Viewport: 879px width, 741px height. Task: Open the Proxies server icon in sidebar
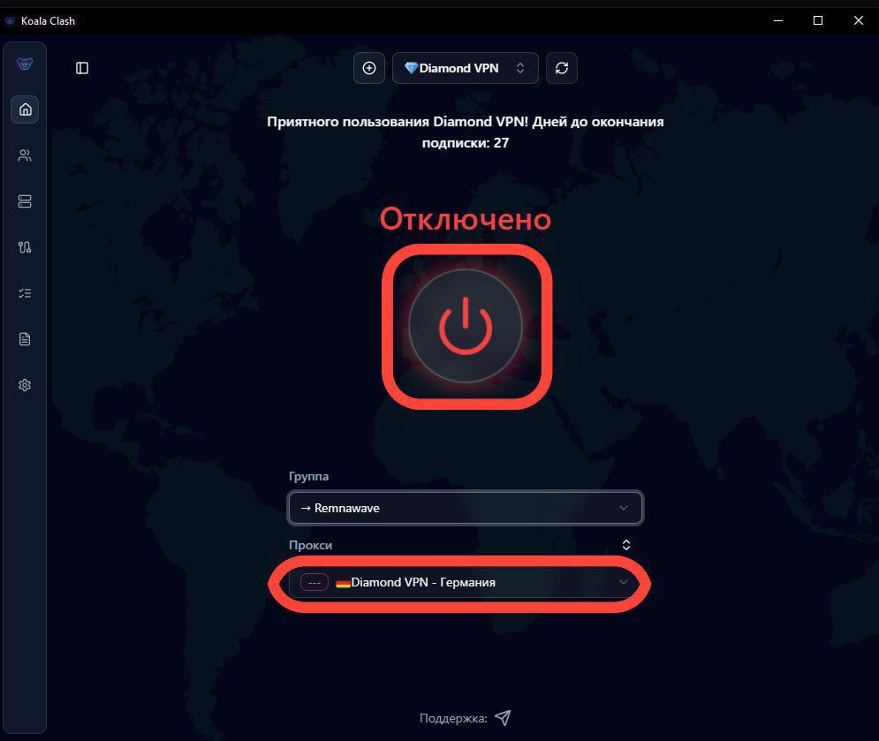[25, 201]
